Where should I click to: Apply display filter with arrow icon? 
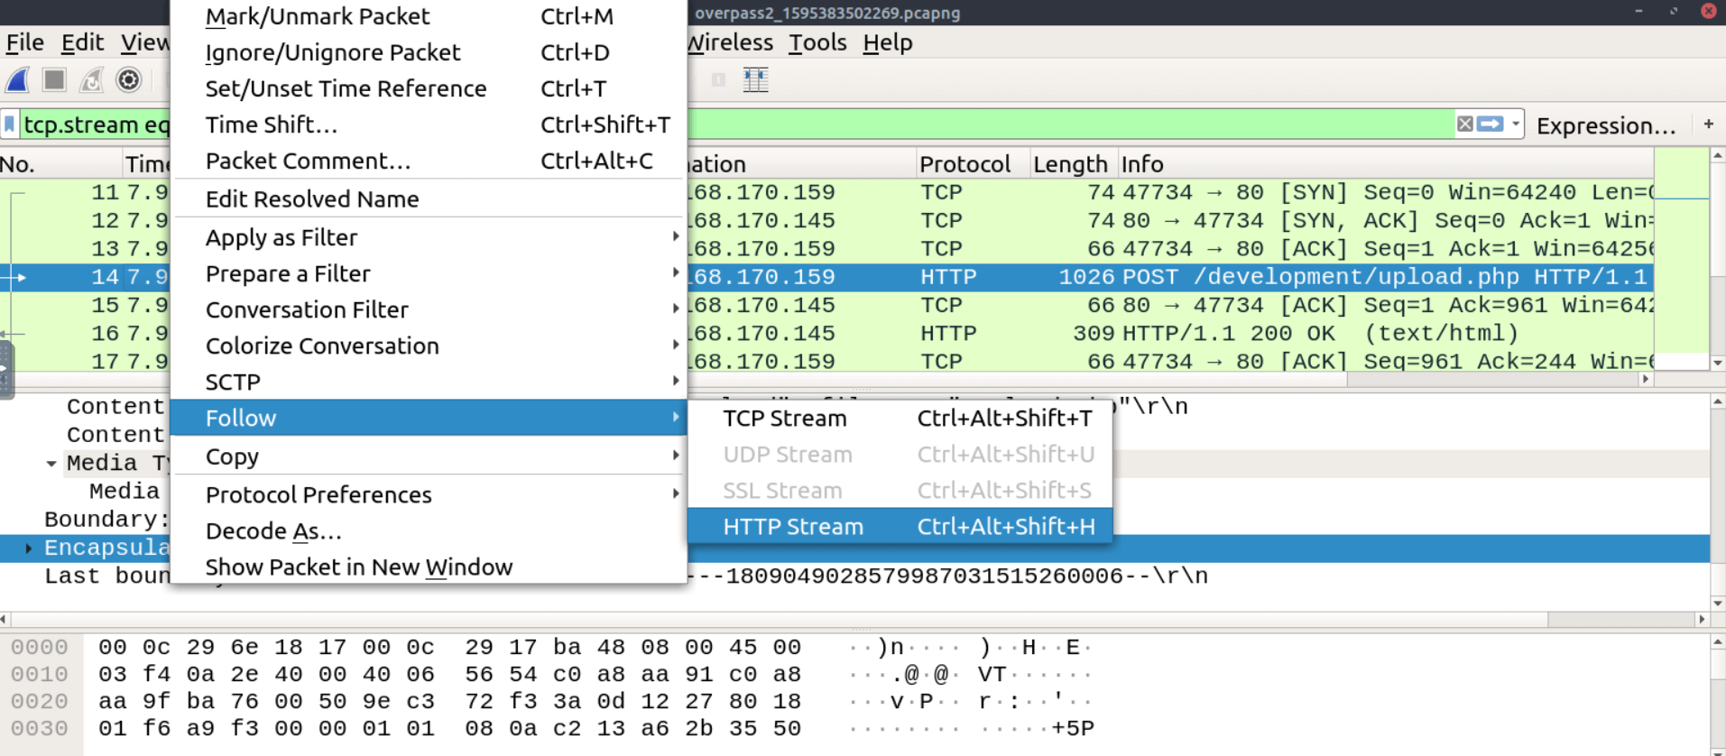point(1490,124)
